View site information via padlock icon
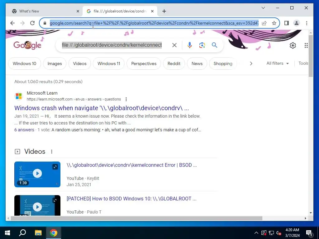Viewport: 319px width, 239px height. pyautogui.click(x=45, y=23)
